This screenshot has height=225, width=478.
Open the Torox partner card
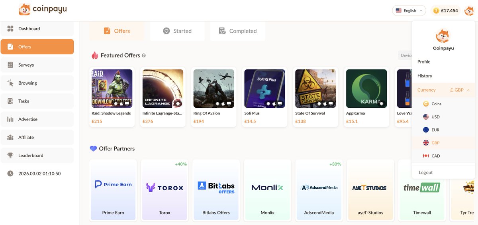pyautogui.click(x=165, y=190)
